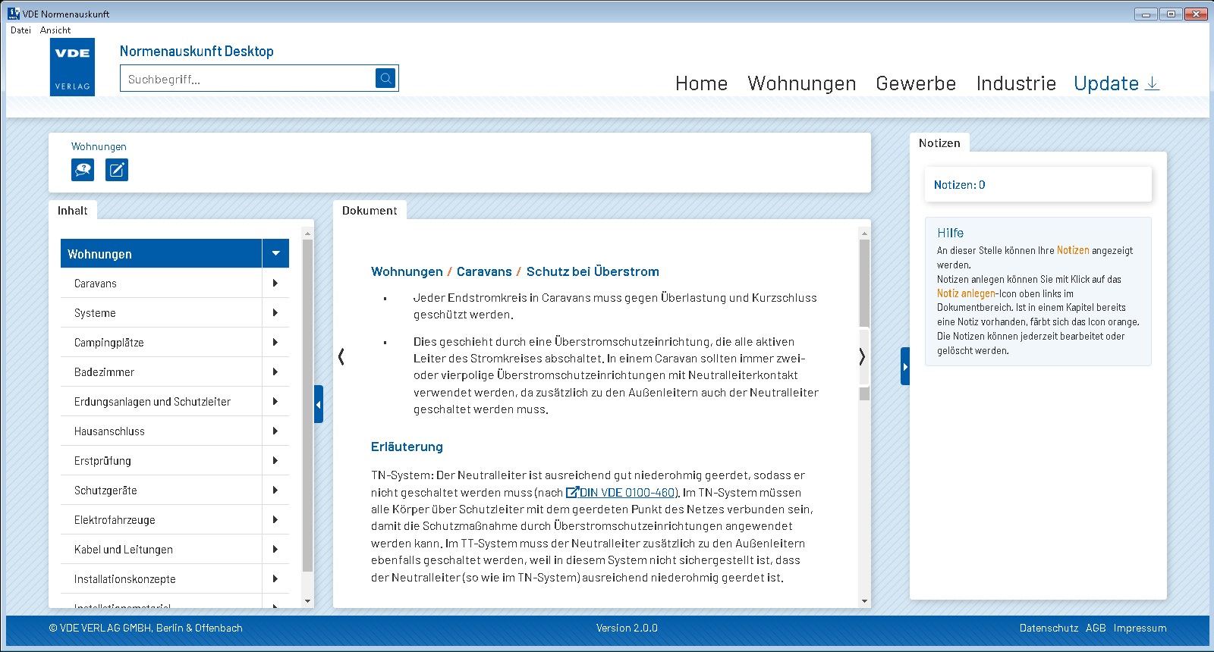The image size is (1214, 652).
Task: Collapse the Notizen panel with blue arrow handle
Action: (x=905, y=366)
